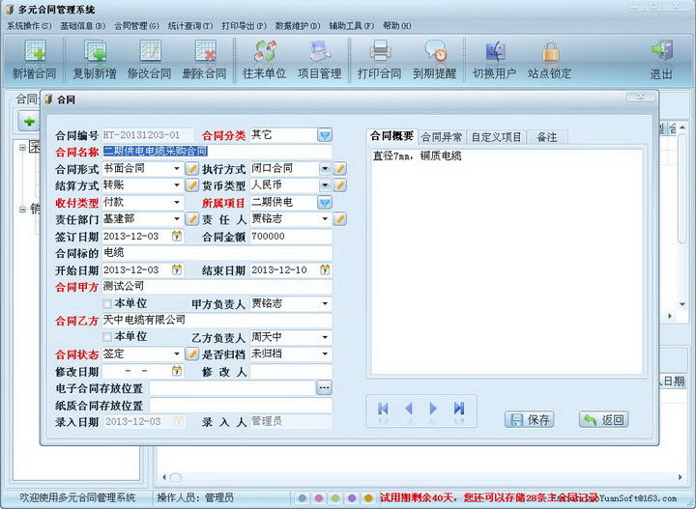Viewport: 696px width, 509px height.
Task: Check 本单位 box under 合同甲方
Action: (107, 303)
